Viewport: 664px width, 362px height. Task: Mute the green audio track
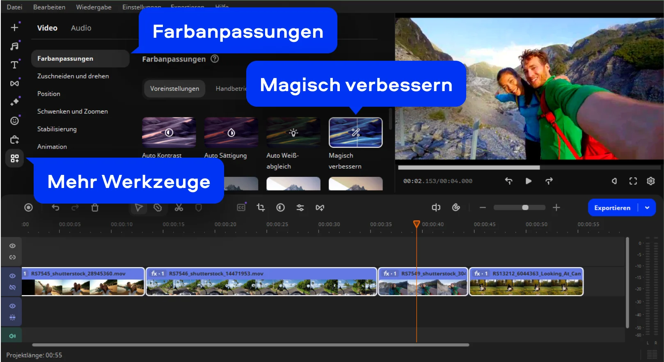pos(12,336)
